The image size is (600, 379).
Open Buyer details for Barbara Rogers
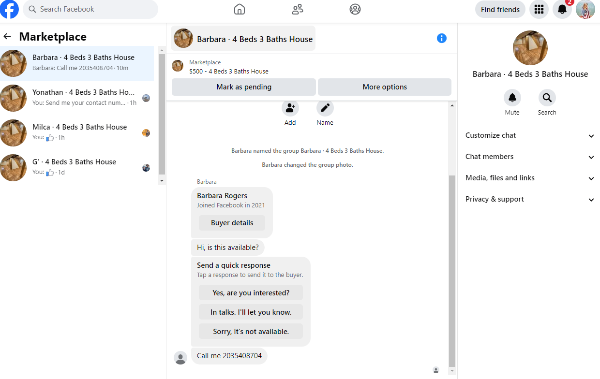pos(232,223)
